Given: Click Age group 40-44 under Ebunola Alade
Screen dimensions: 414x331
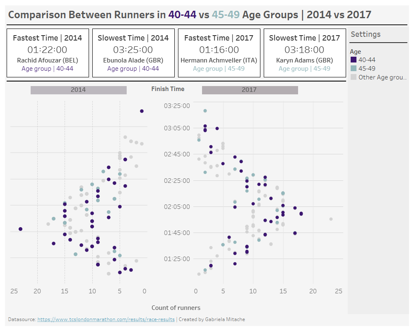Looking at the screenshot, I should 133,69.
